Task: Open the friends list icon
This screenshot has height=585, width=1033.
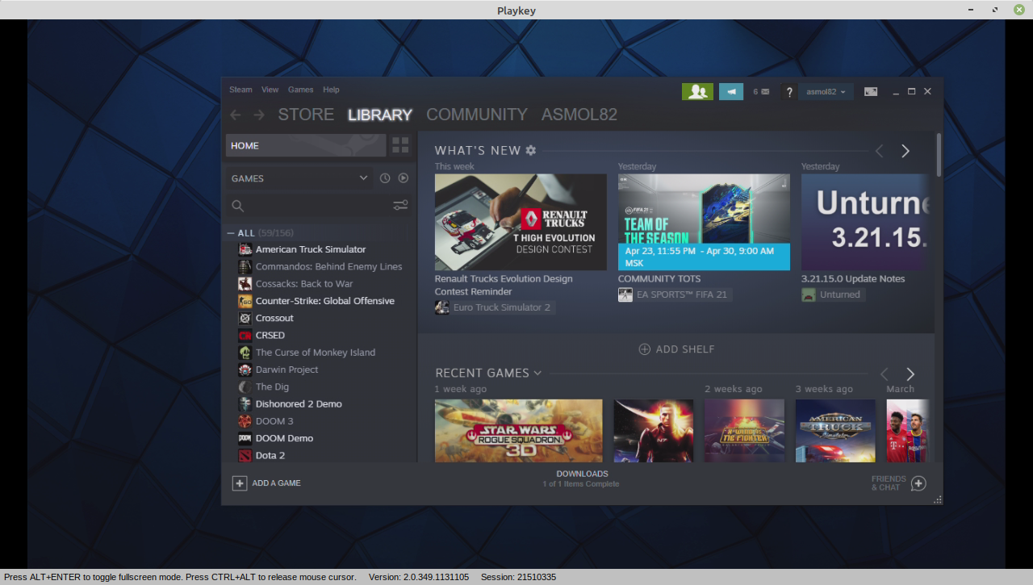Action: point(697,92)
